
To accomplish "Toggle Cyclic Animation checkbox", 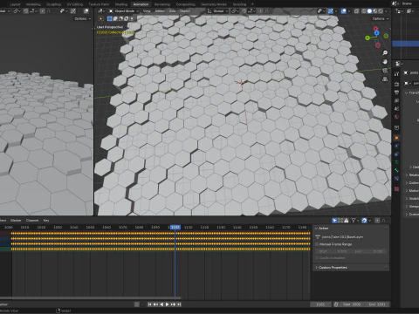I will (317, 258).
